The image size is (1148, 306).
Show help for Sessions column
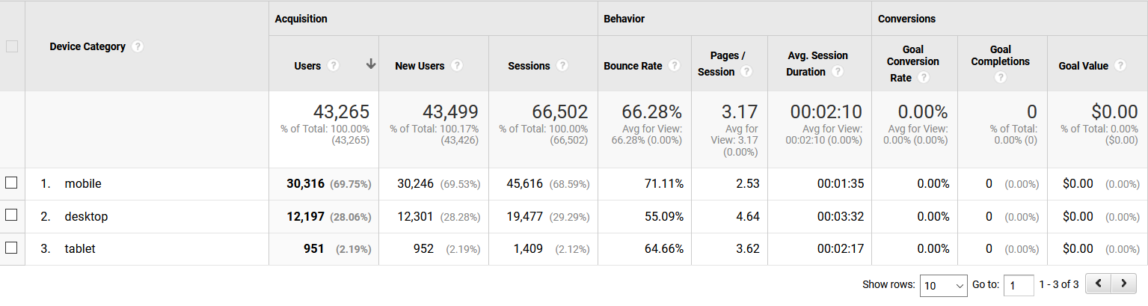[x=562, y=66]
